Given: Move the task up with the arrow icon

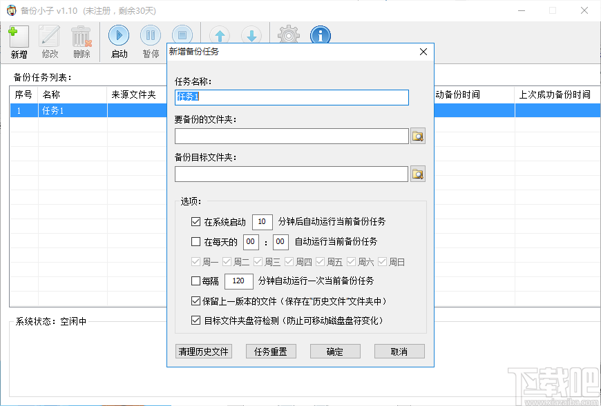Looking at the screenshot, I should tap(218, 34).
